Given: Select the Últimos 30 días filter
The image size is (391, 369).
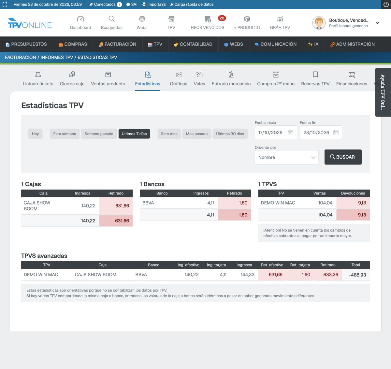Looking at the screenshot, I should [x=230, y=134].
